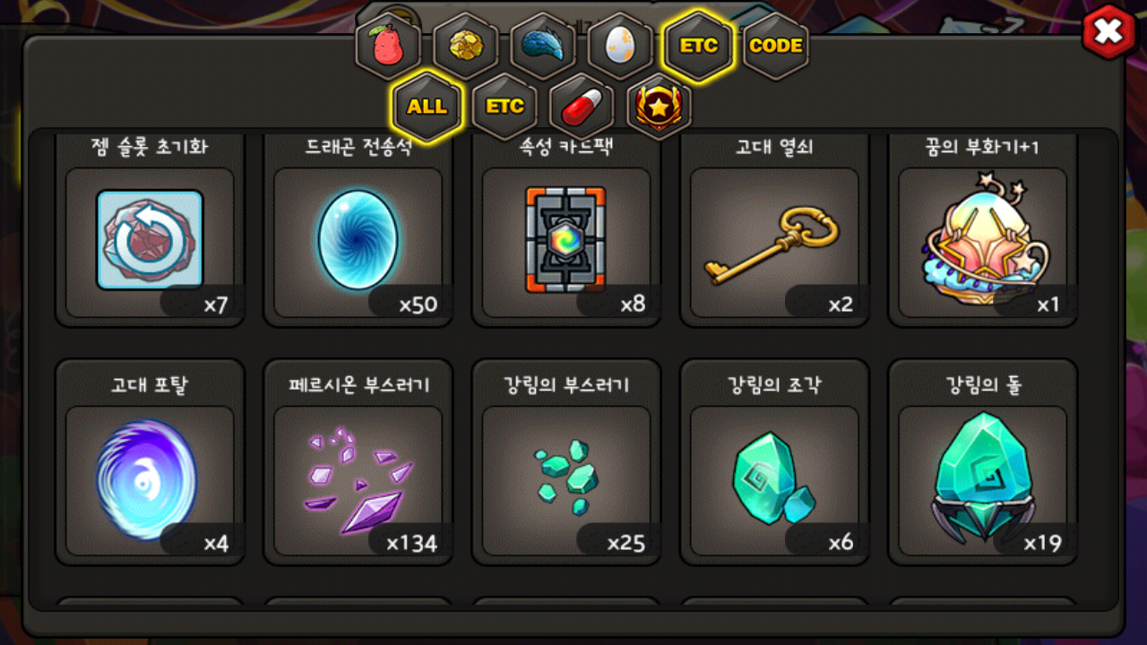
Task: Filter by star badge emblem items
Action: click(x=659, y=107)
